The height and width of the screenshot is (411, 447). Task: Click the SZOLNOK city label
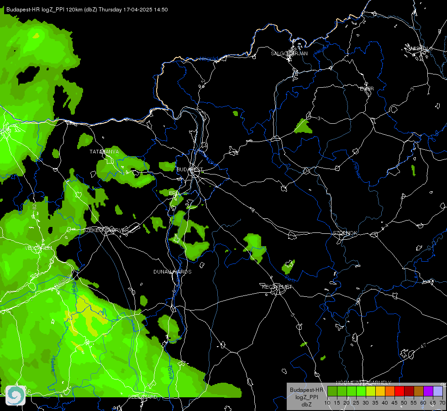[x=345, y=233]
